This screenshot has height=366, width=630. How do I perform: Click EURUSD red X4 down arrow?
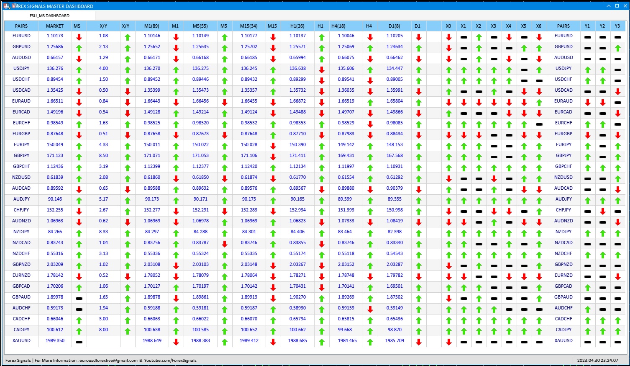tap(509, 37)
